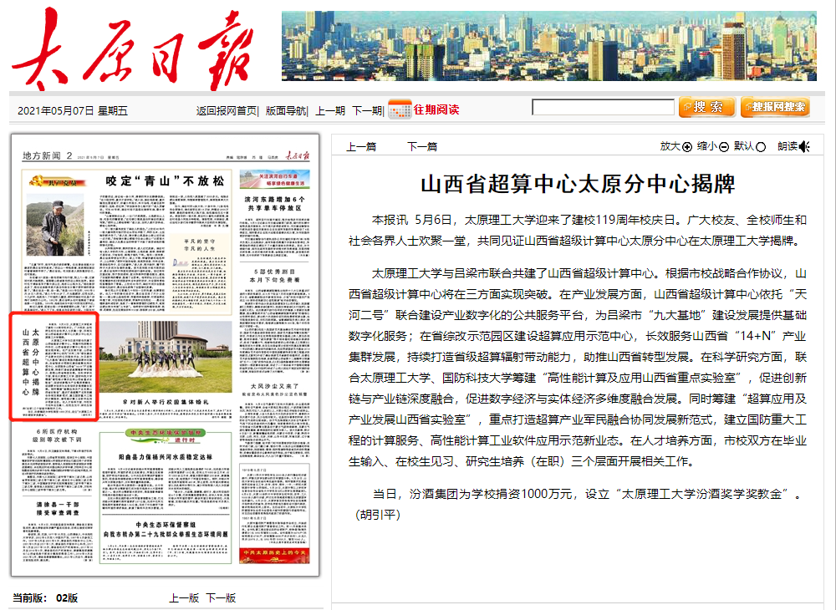The width and height of the screenshot is (836, 610).
Task: Click the 往期阅读 calendar icon
Action: [x=400, y=109]
